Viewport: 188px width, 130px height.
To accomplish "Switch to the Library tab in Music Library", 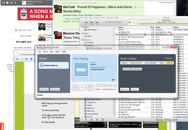I will point(124,63).
